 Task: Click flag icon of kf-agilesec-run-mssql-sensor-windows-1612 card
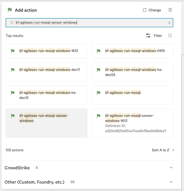[x=98, y=116]
